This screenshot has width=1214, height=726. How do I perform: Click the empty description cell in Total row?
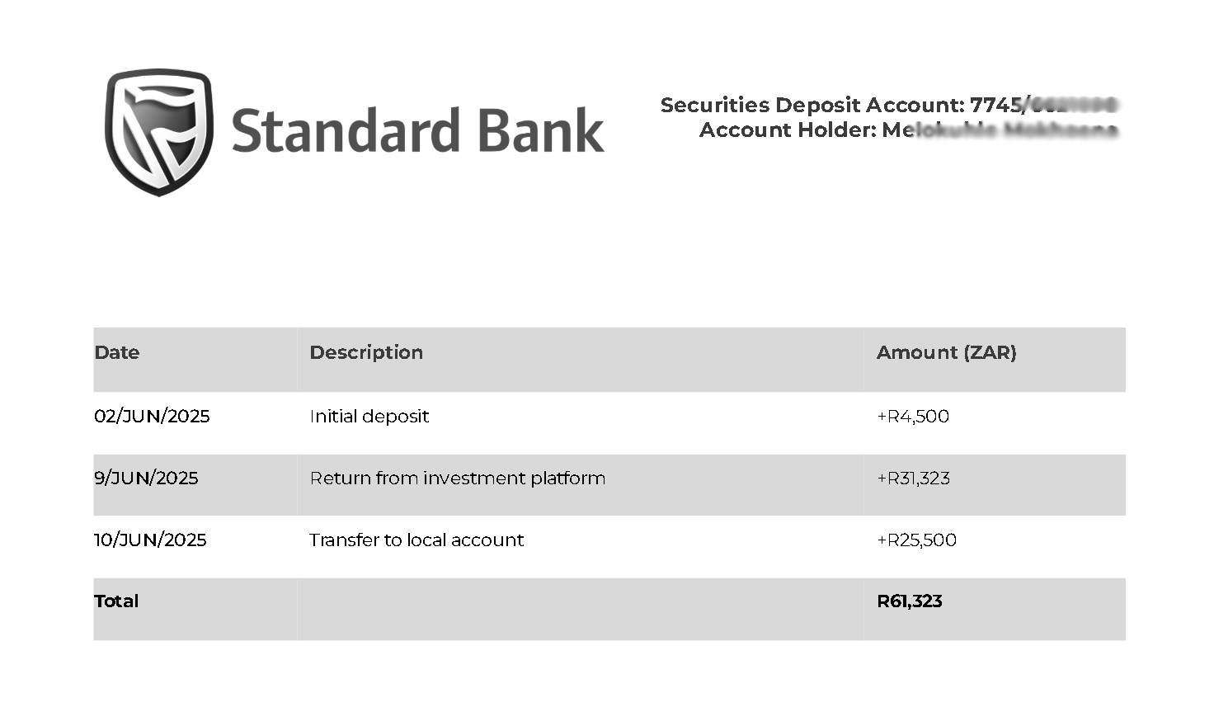(x=581, y=609)
